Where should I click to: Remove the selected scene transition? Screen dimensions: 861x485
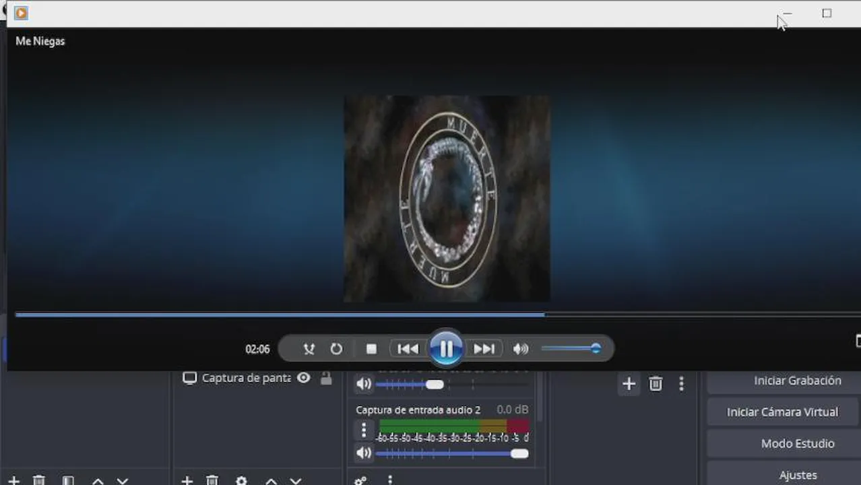[x=656, y=384]
